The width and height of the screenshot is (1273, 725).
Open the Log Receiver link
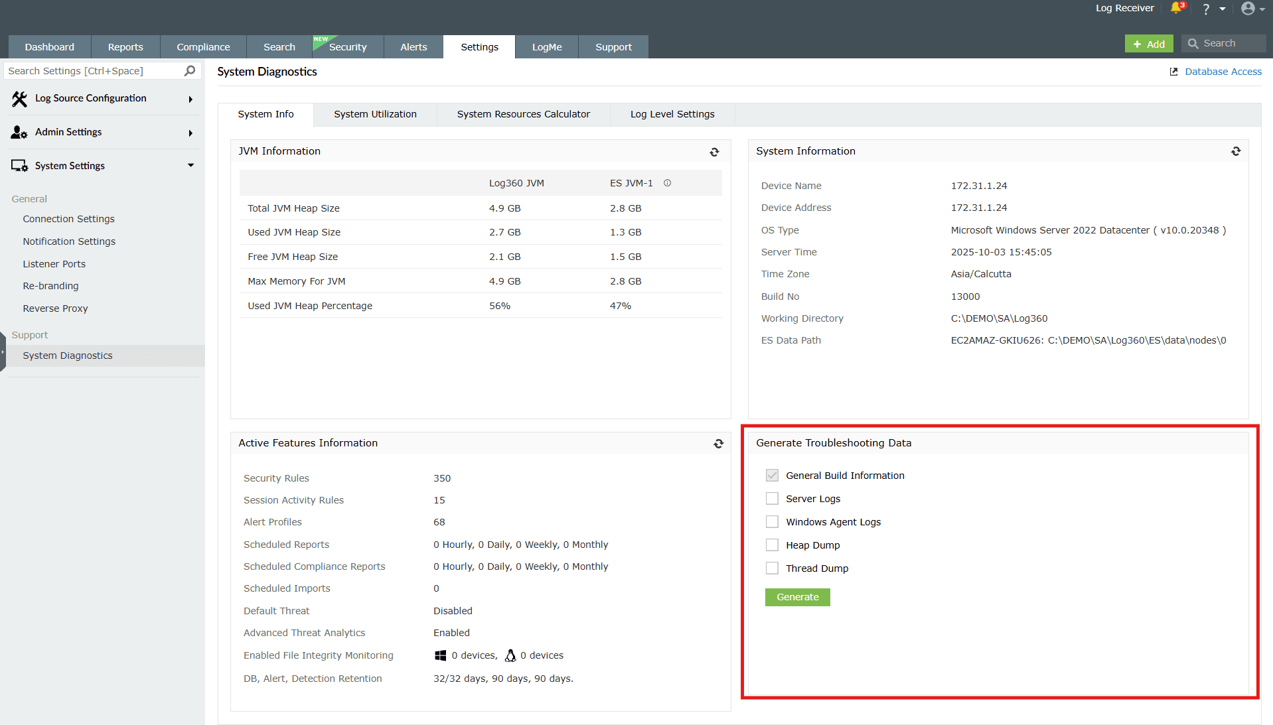1125,8
